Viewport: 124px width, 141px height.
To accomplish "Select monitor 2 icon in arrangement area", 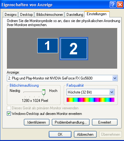I will click(74, 48).
